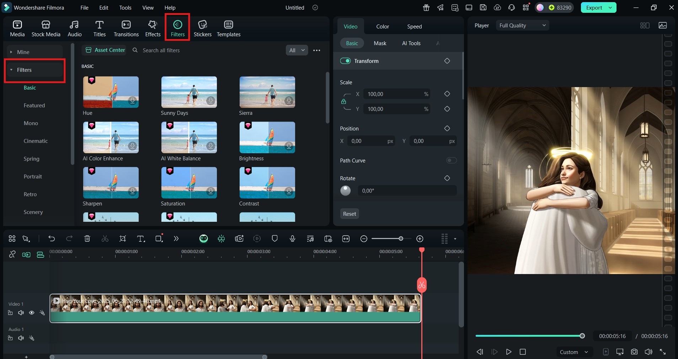Switch to the Speed tab
Viewport: 678px width, 359px height.
(415, 26)
